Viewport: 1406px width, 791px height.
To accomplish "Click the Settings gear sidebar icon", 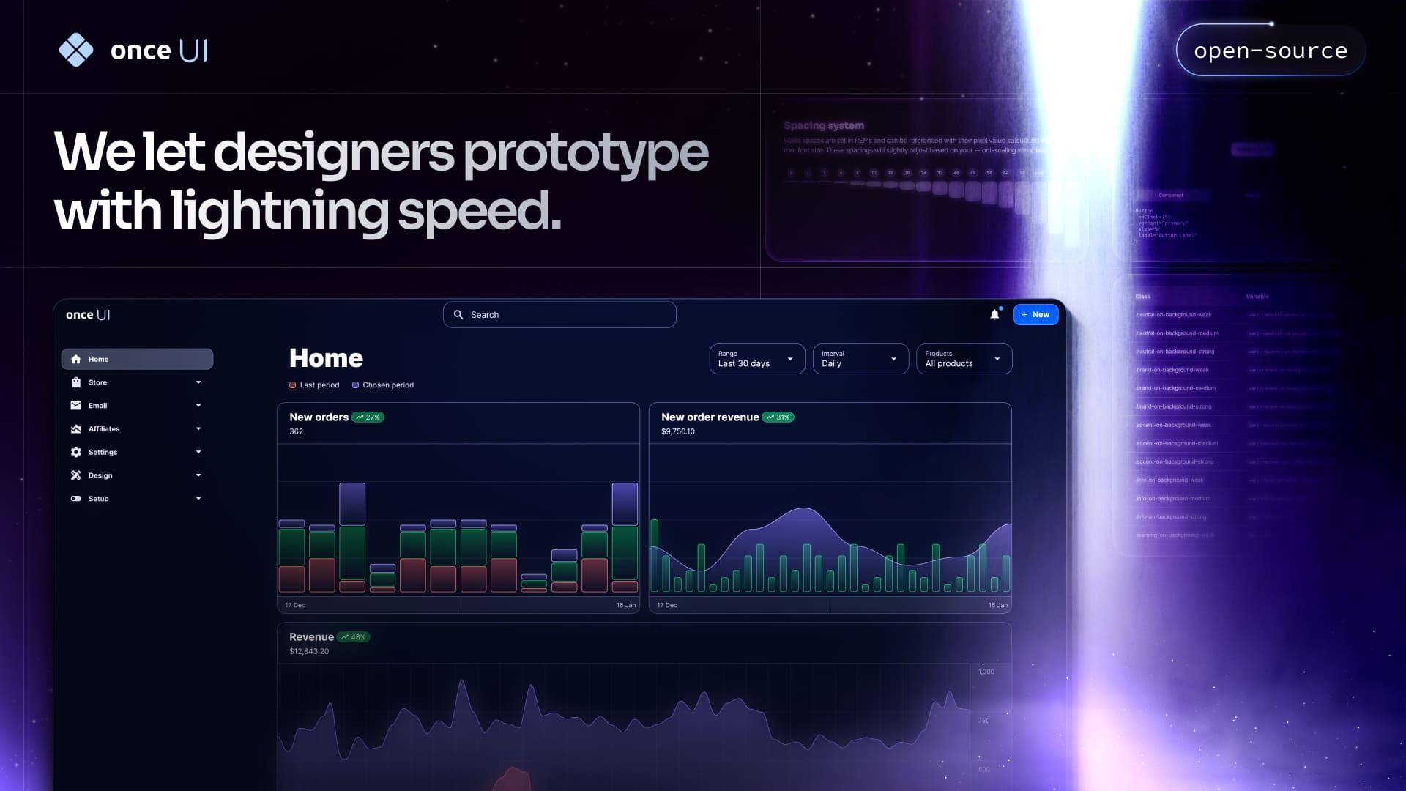I will click(76, 452).
